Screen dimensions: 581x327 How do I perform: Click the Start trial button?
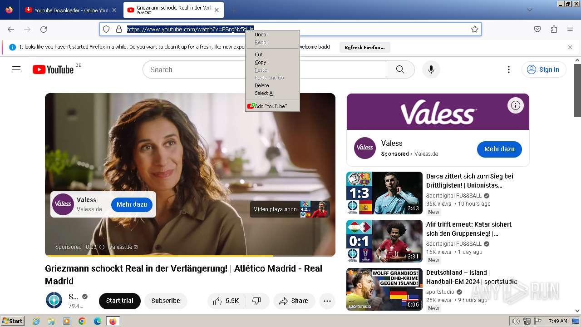(x=120, y=301)
